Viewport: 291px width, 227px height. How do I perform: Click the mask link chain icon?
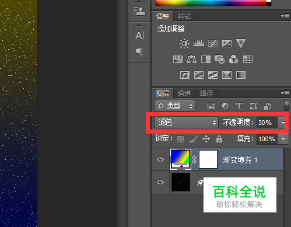(x=194, y=159)
